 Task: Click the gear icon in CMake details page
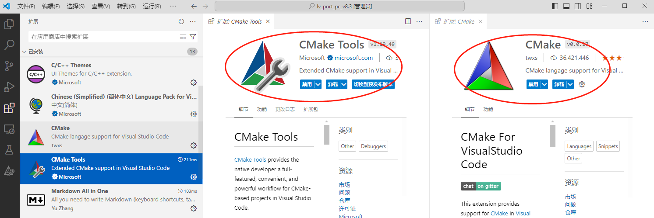coord(582,84)
